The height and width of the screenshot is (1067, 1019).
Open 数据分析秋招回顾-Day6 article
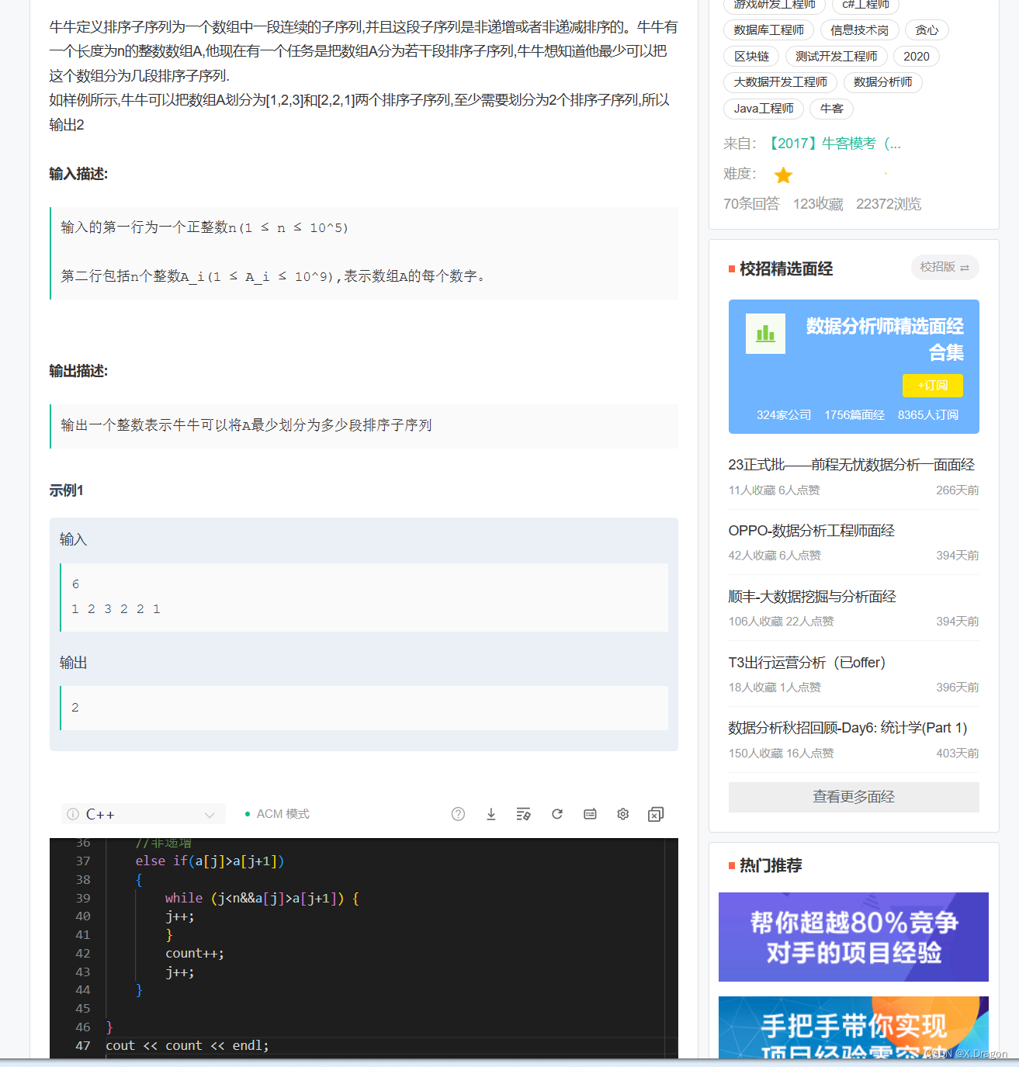[847, 728]
